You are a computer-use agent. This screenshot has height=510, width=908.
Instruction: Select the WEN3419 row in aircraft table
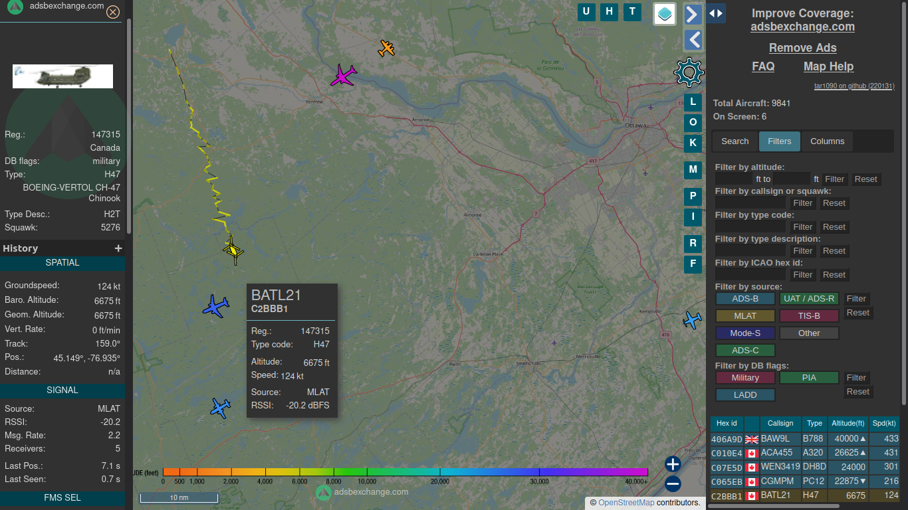click(804, 467)
